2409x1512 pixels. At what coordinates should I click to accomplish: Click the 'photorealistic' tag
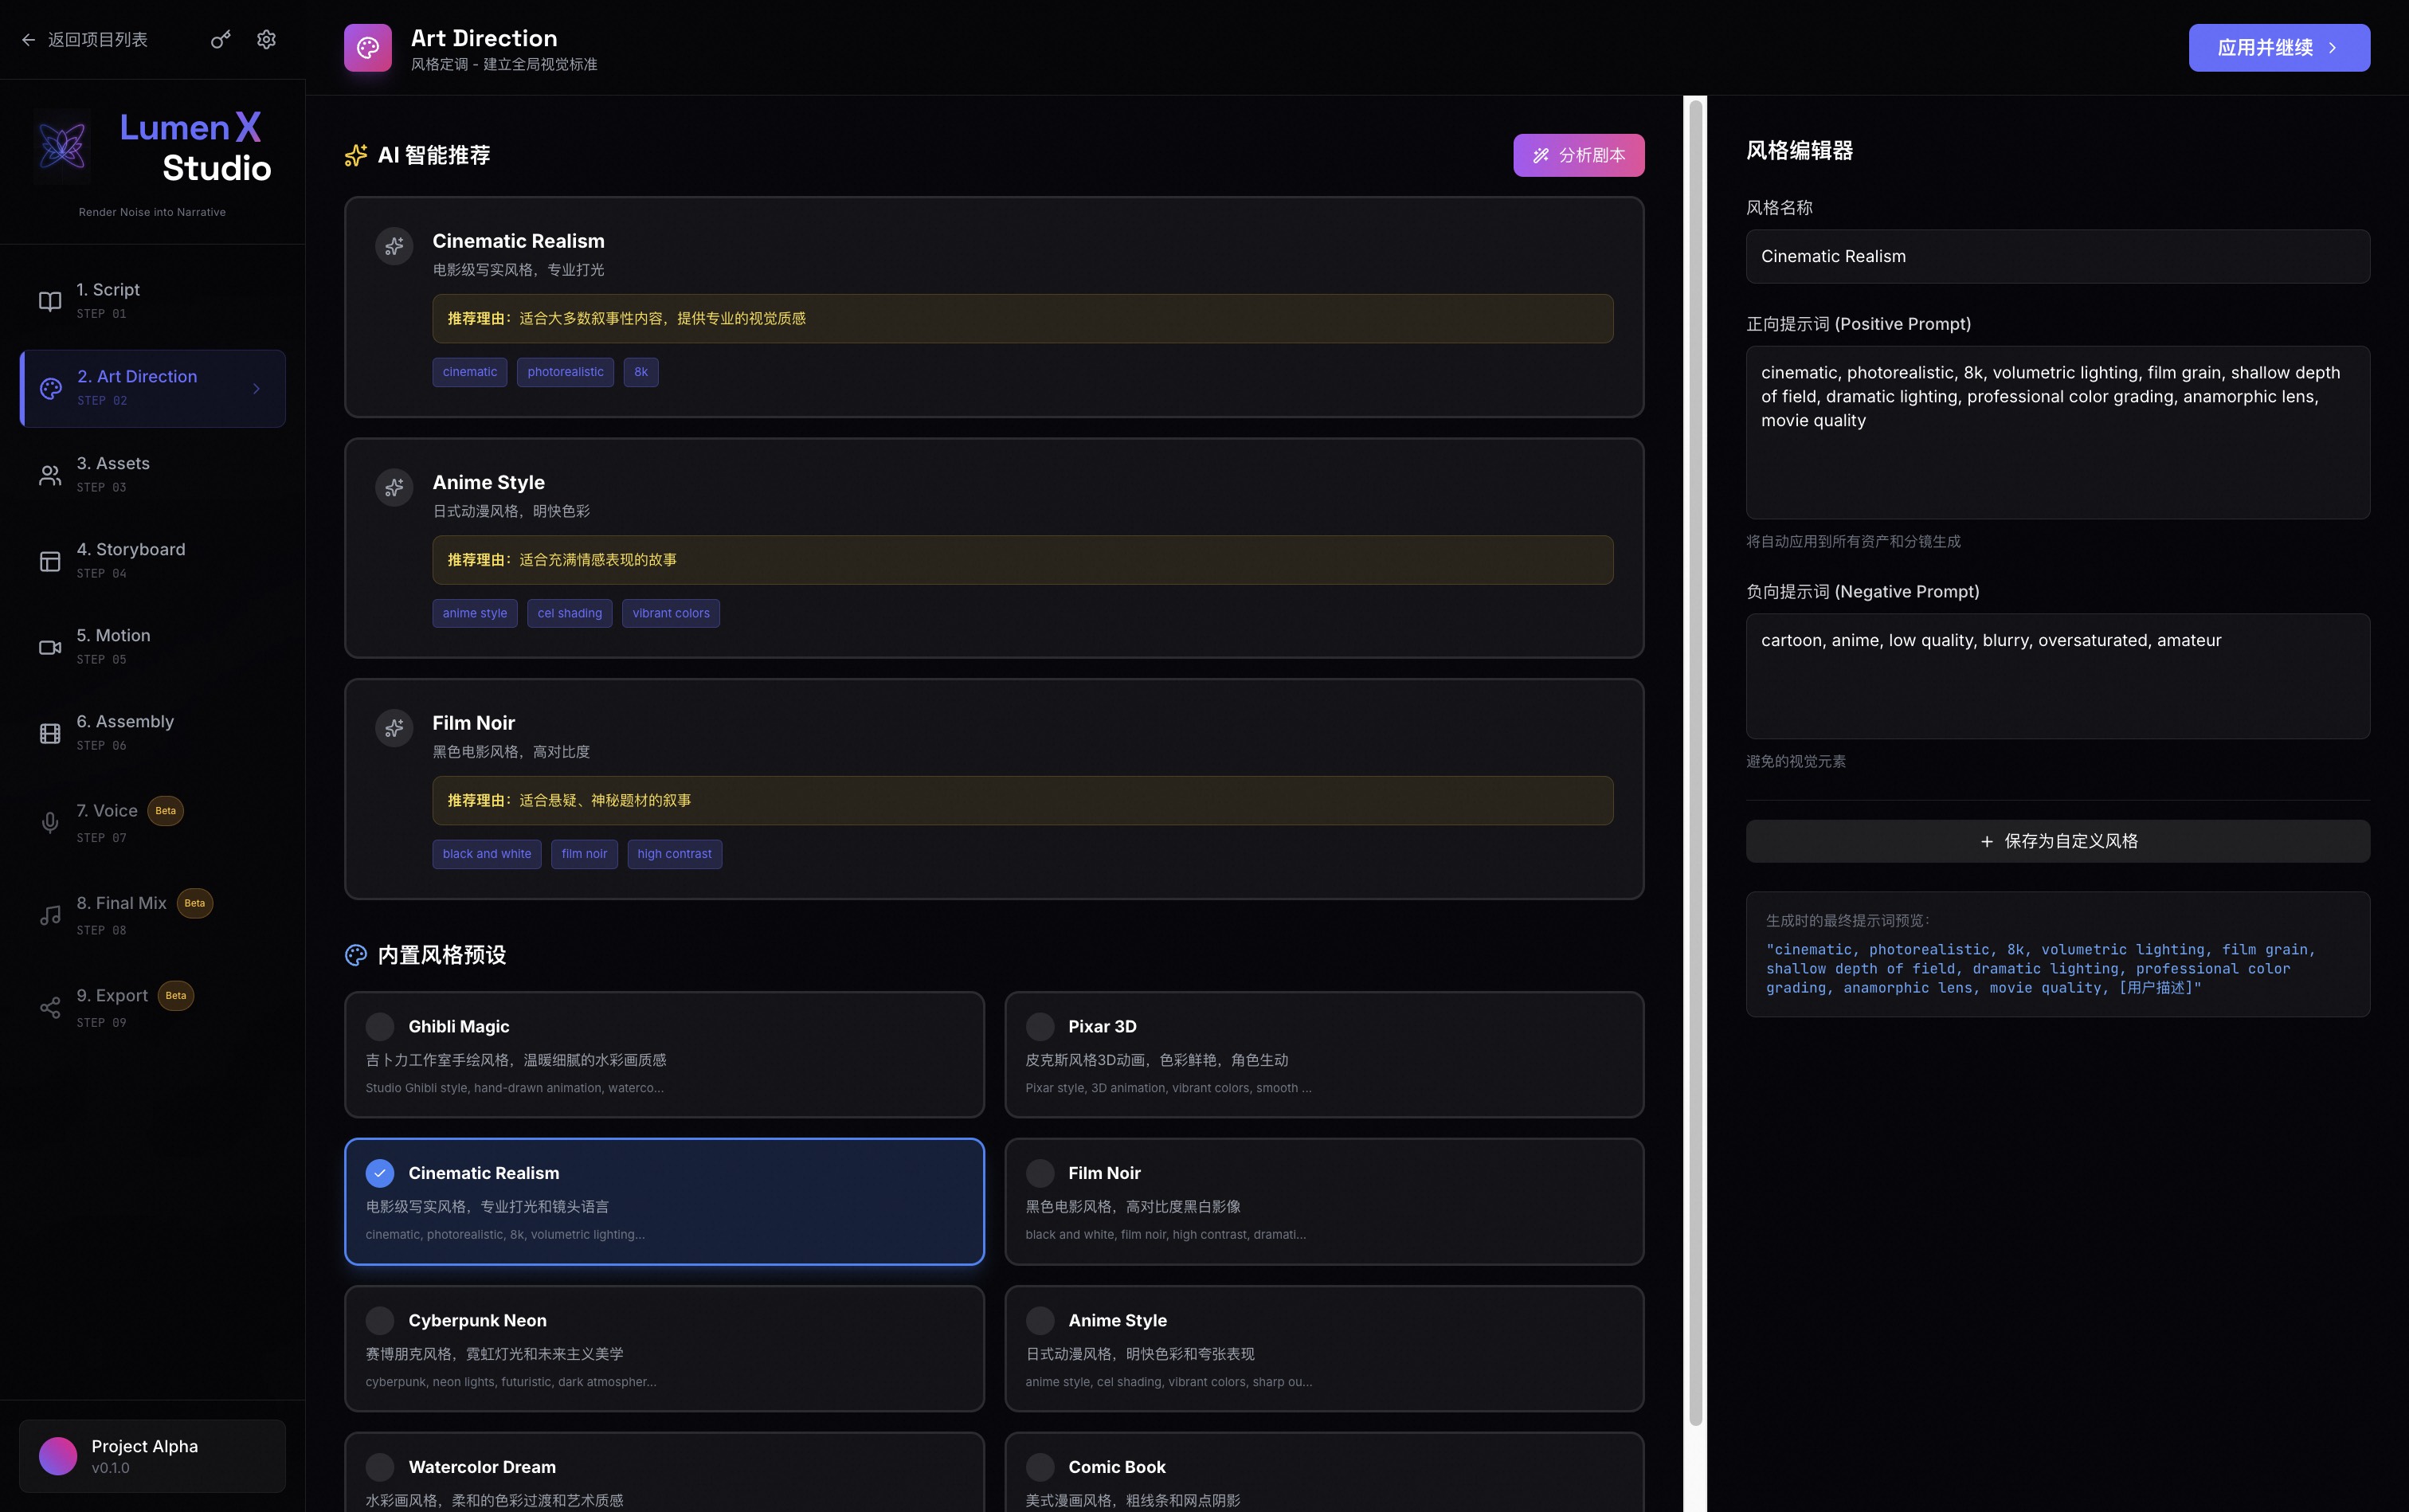click(x=565, y=372)
